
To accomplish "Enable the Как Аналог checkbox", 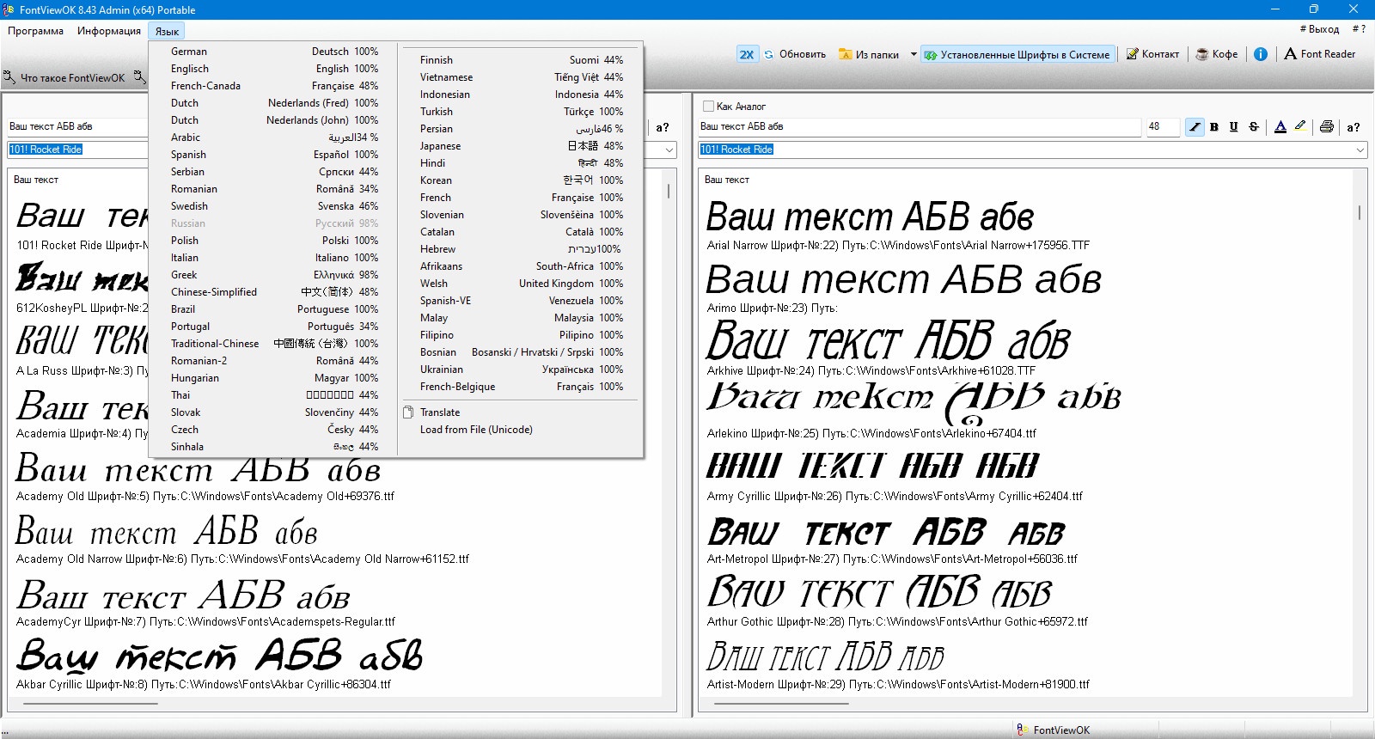I will tap(709, 107).
